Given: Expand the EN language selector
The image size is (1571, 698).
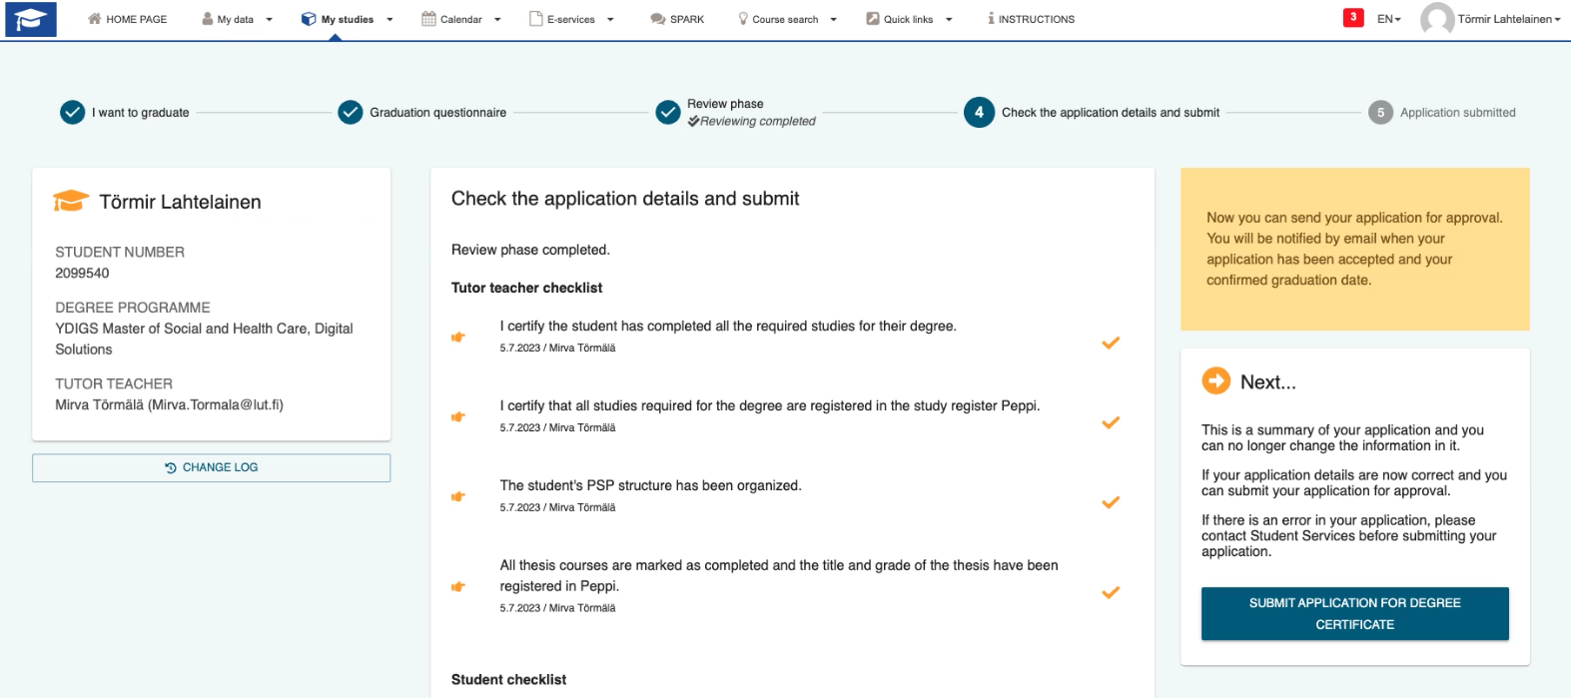Looking at the screenshot, I should point(1390,18).
